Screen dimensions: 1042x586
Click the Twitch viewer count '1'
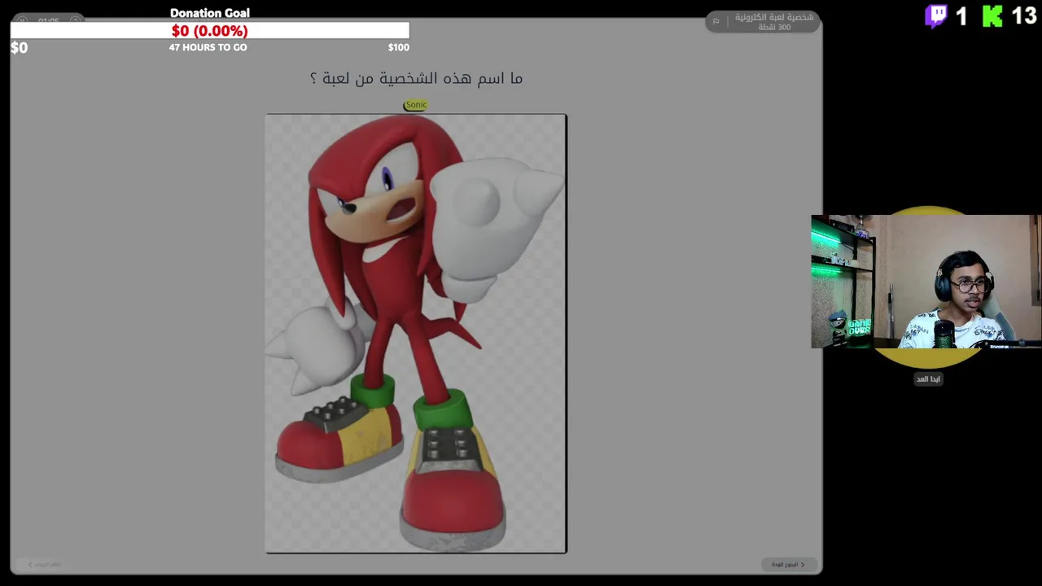tap(961, 16)
